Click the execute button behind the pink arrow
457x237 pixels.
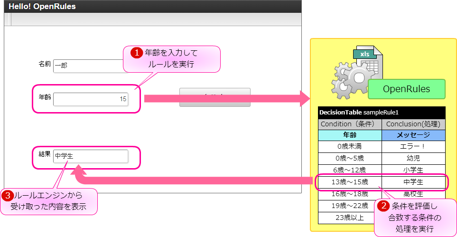[x=215, y=97]
